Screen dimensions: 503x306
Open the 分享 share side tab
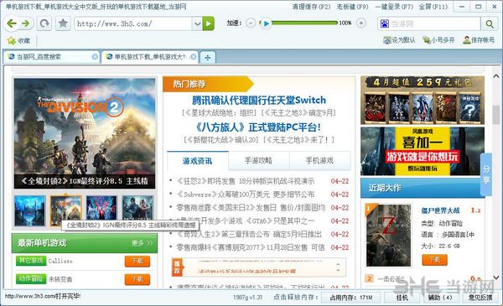486,174
